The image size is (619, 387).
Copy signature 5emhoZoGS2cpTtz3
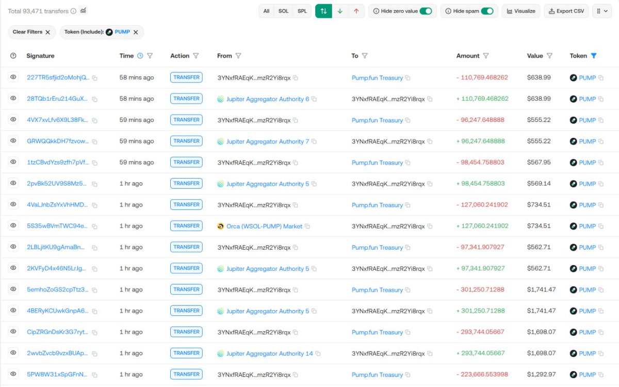(94, 290)
